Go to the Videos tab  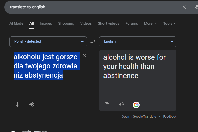point(86,23)
